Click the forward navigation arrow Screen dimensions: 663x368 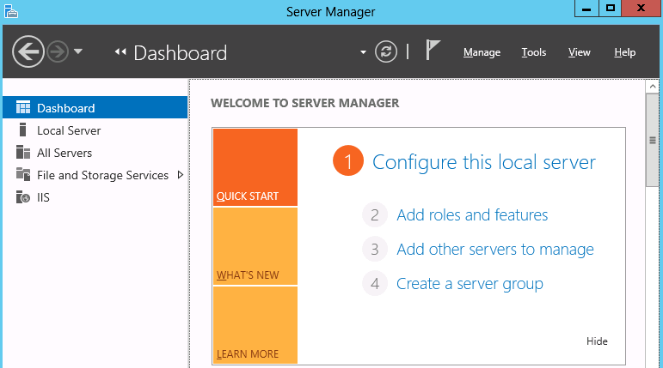[58, 52]
